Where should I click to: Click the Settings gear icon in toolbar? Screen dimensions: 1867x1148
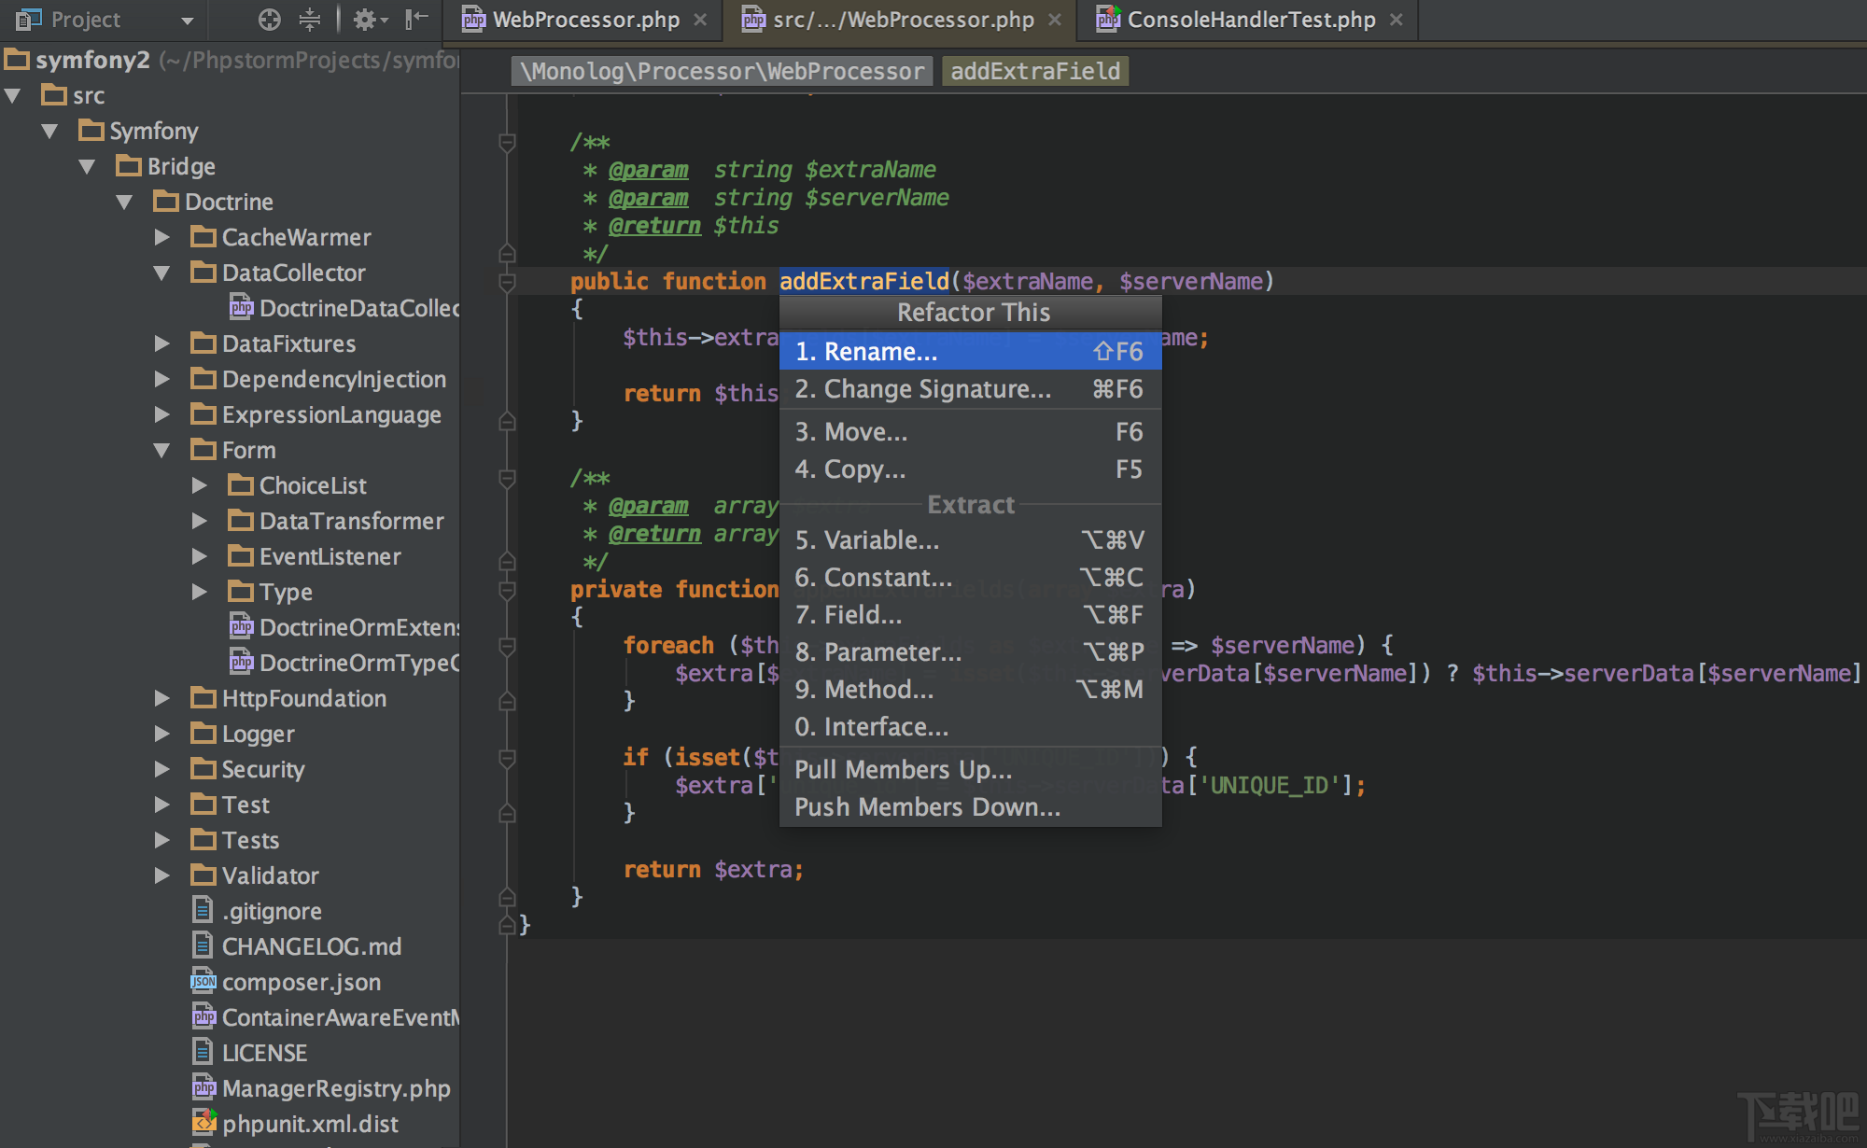367,18
